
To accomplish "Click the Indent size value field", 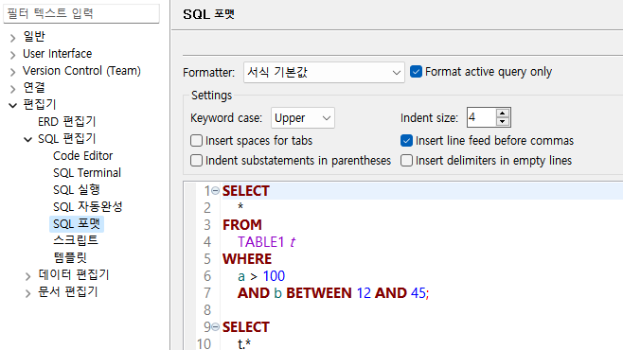I will point(481,117).
